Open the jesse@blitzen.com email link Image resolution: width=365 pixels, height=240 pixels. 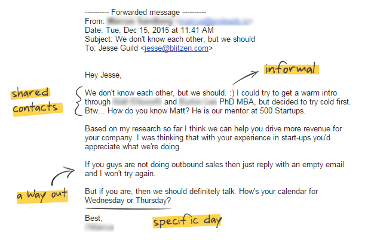(176, 48)
